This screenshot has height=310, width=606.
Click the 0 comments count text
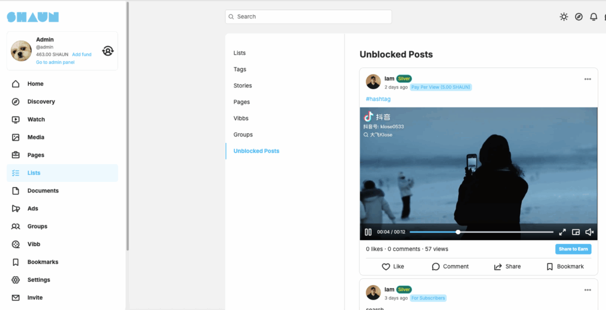(x=404, y=249)
